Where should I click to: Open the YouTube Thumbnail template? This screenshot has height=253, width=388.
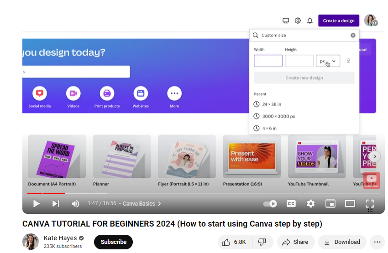click(317, 156)
